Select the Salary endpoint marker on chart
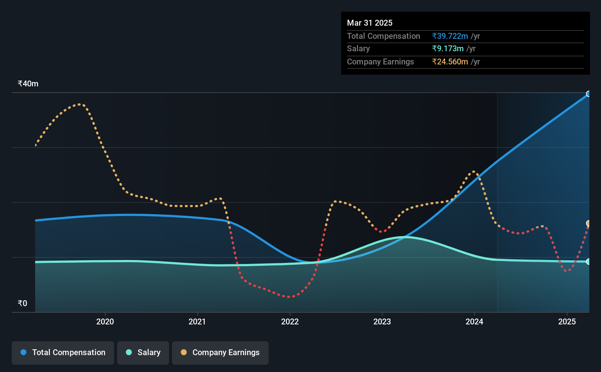 [x=589, y=261]
